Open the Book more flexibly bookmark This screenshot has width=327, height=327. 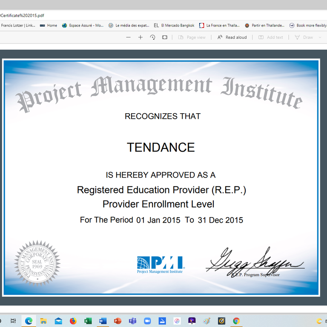[x=308, y=26]
